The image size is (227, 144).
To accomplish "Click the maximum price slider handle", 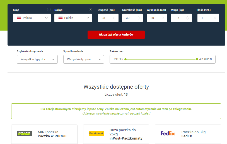I will (x=197, y=59).
